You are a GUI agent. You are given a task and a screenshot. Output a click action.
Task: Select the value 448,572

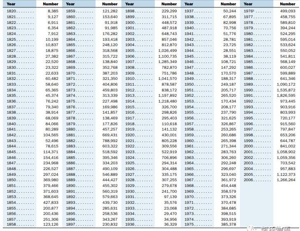tap(169, 22)
